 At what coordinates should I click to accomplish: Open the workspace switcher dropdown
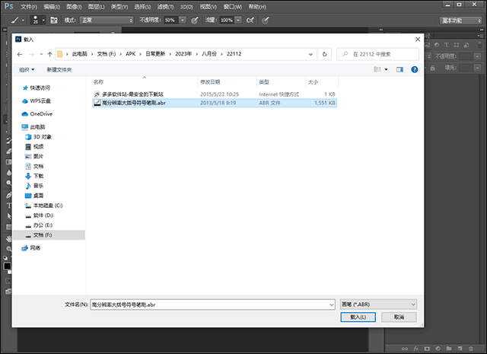(460, 21)
